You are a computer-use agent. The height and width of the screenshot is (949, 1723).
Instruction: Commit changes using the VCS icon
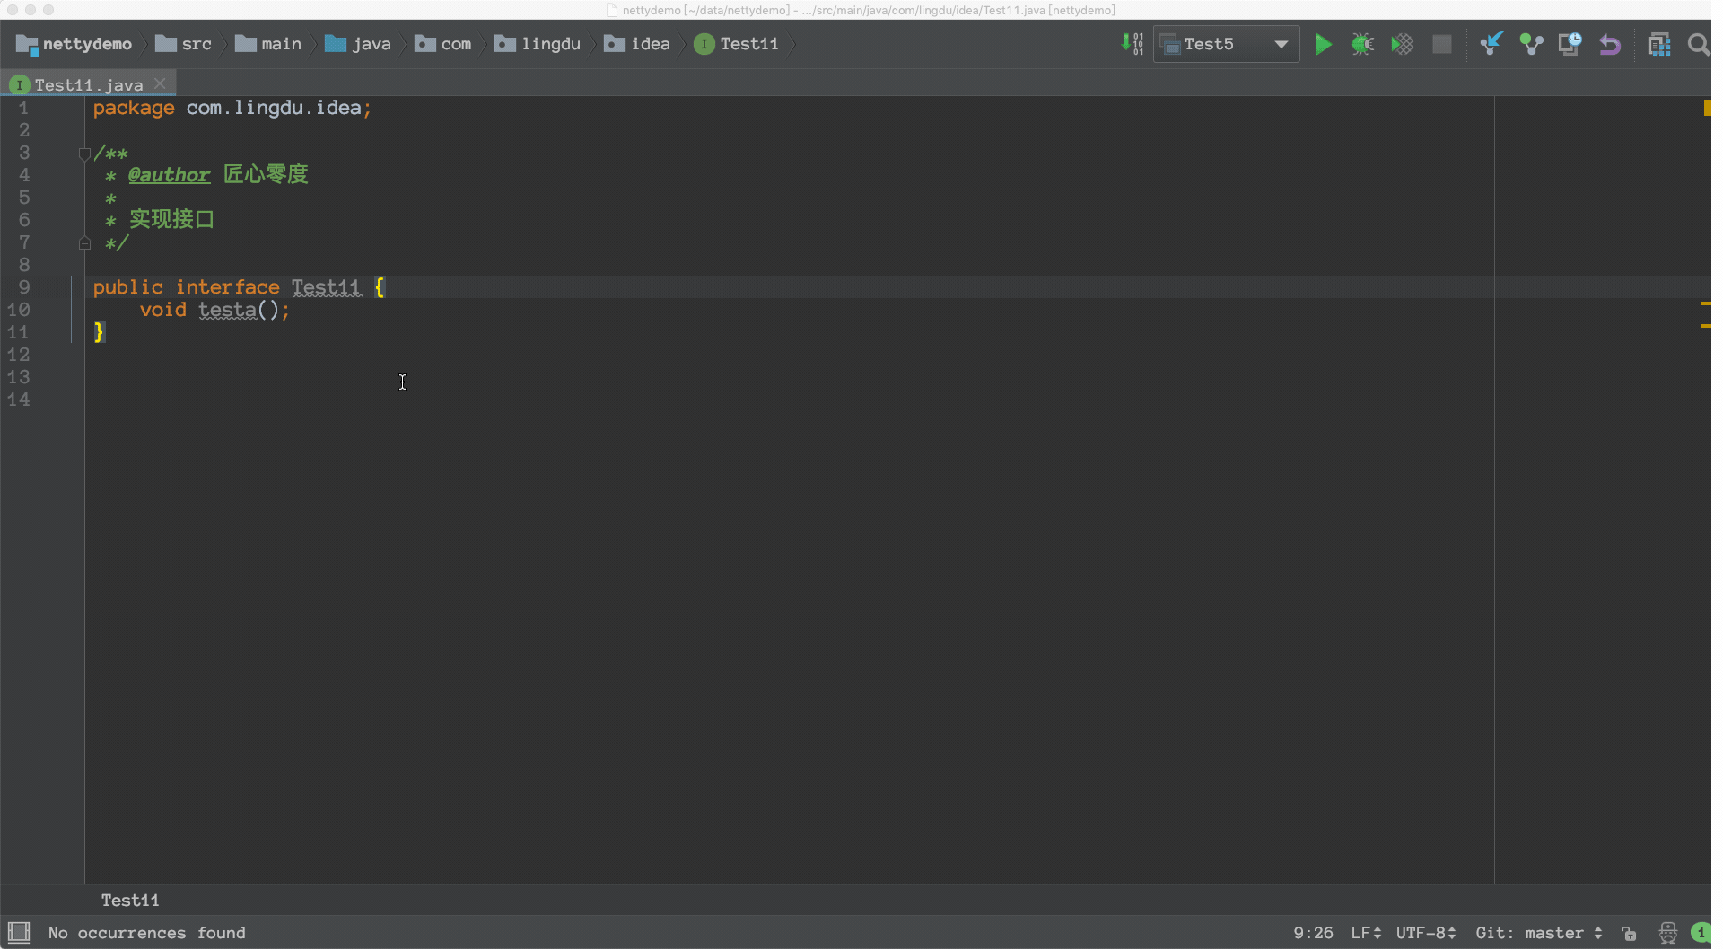pyautogui.click(x=1531, y=43)
